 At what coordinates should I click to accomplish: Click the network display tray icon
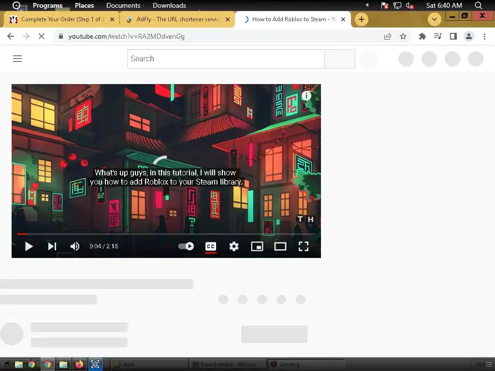[x=397, y=5]
